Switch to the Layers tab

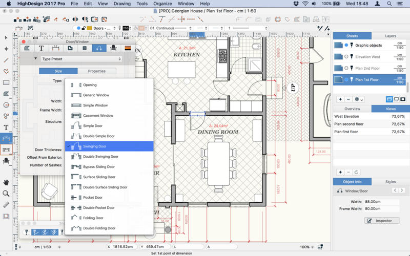[391, 36]
